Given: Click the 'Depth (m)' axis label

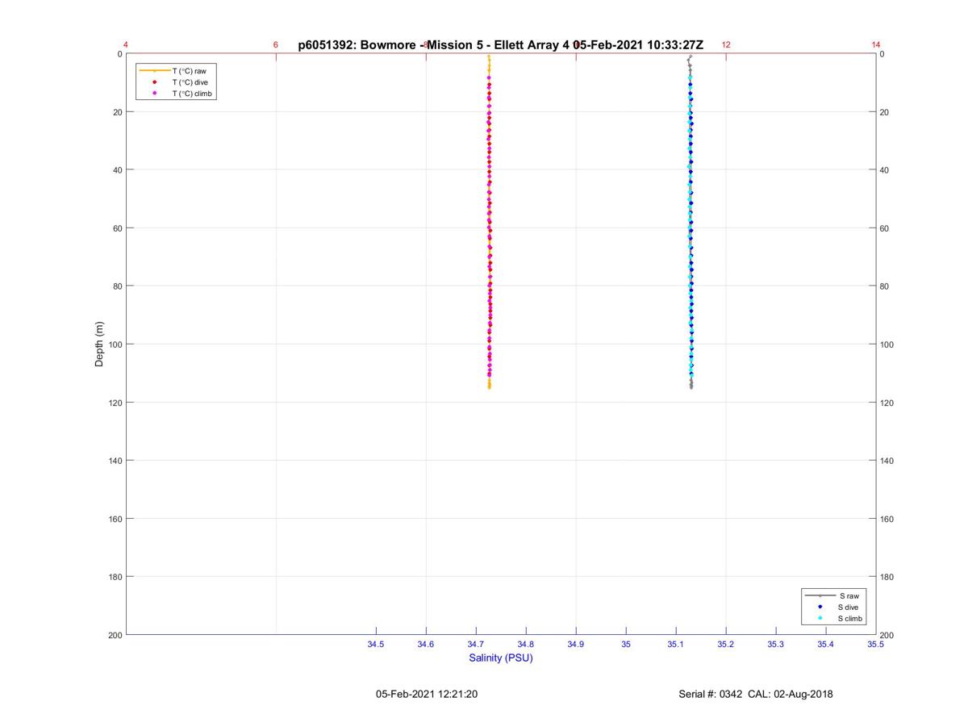Looking at the screenshot, I should coord(100,344).
